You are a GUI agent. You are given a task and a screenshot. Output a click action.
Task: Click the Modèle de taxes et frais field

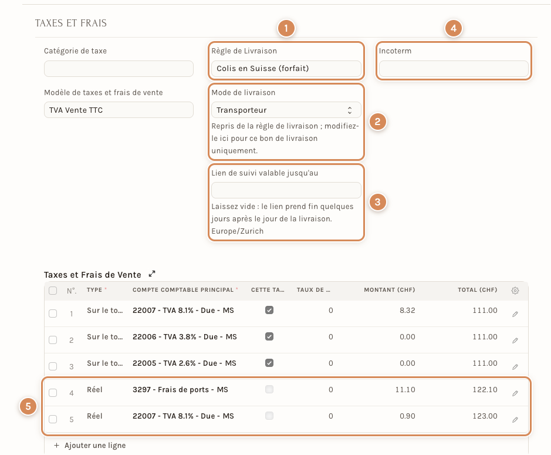(119, 110)
